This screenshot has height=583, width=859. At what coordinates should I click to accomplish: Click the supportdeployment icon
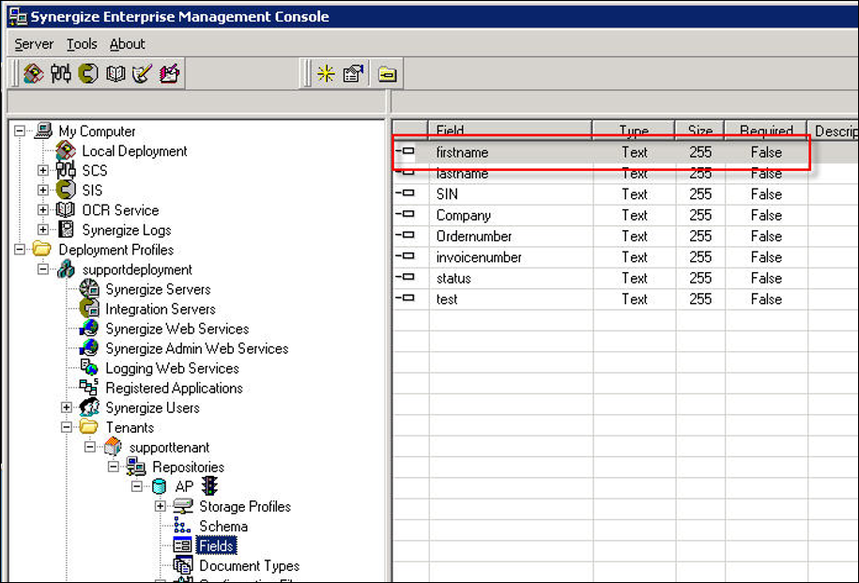pos(66,269)
